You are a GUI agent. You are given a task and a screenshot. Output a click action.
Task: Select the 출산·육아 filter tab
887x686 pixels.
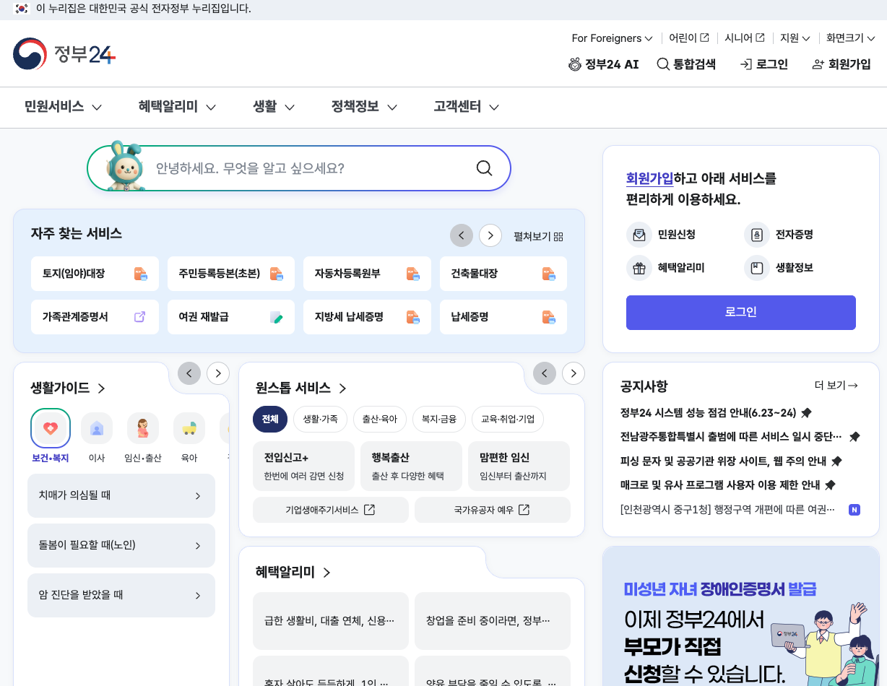380,419
